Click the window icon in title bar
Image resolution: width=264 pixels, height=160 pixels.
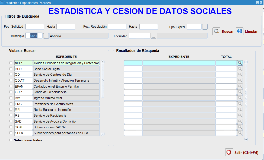2,3
